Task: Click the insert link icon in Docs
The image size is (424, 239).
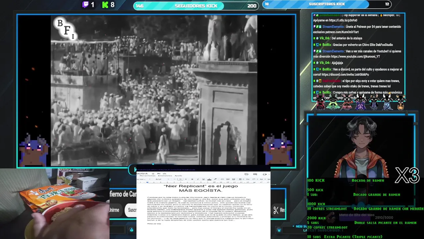Action: coord(222,179)
